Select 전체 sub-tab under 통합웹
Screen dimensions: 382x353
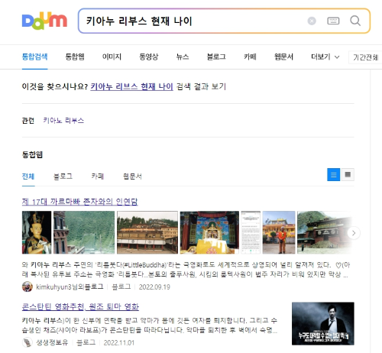click(28, 176)
